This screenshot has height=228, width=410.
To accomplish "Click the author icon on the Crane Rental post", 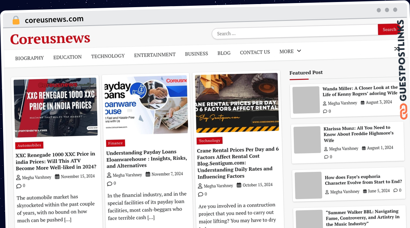I will pos(200,186).
